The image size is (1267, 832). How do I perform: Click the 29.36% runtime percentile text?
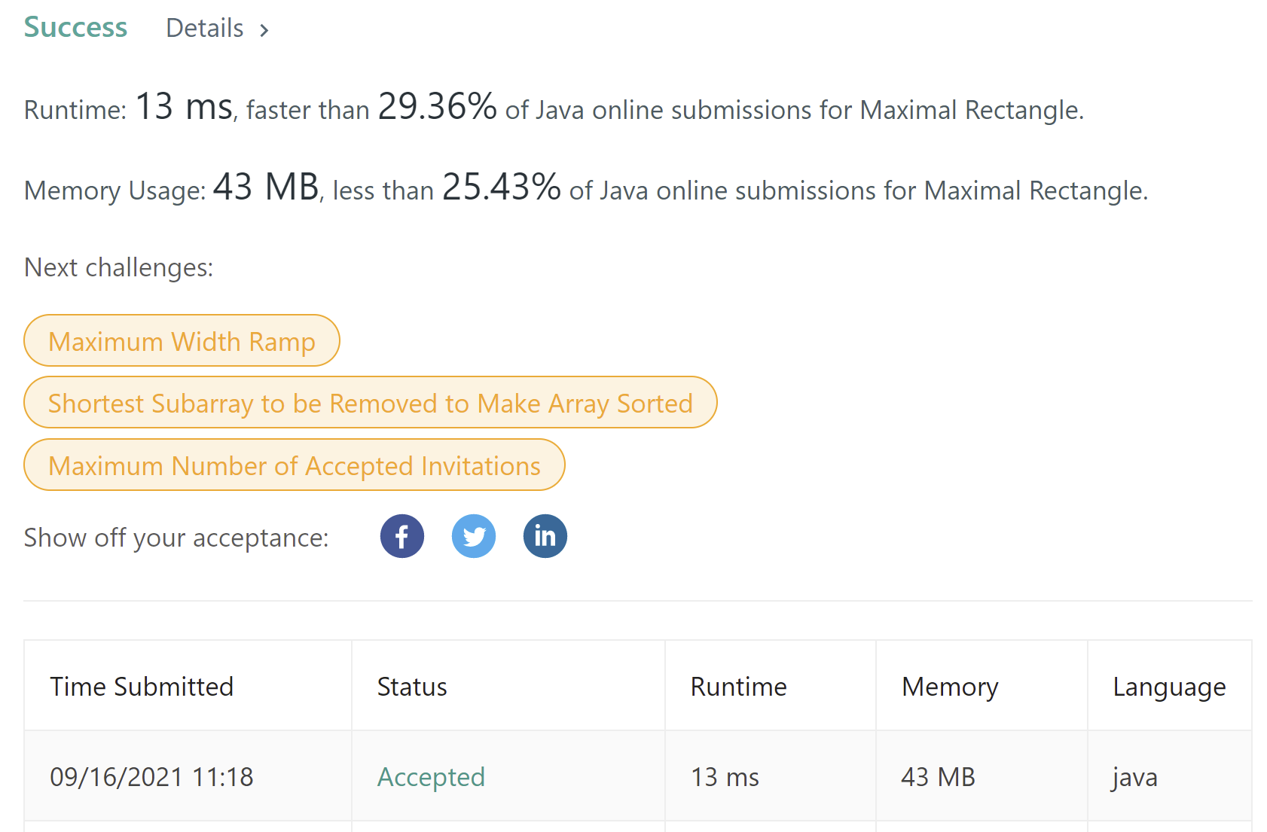[x=437, y=106]
